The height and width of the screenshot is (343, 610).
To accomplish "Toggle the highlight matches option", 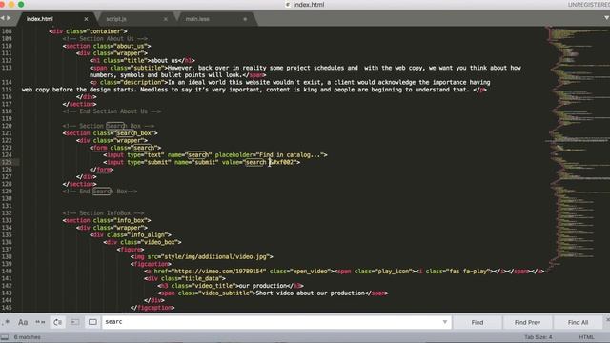I will [92, 322].
